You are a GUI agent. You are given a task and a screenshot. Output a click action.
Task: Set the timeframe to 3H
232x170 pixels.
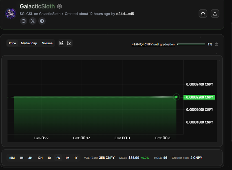pyautogui.click(x=30, y=158)
